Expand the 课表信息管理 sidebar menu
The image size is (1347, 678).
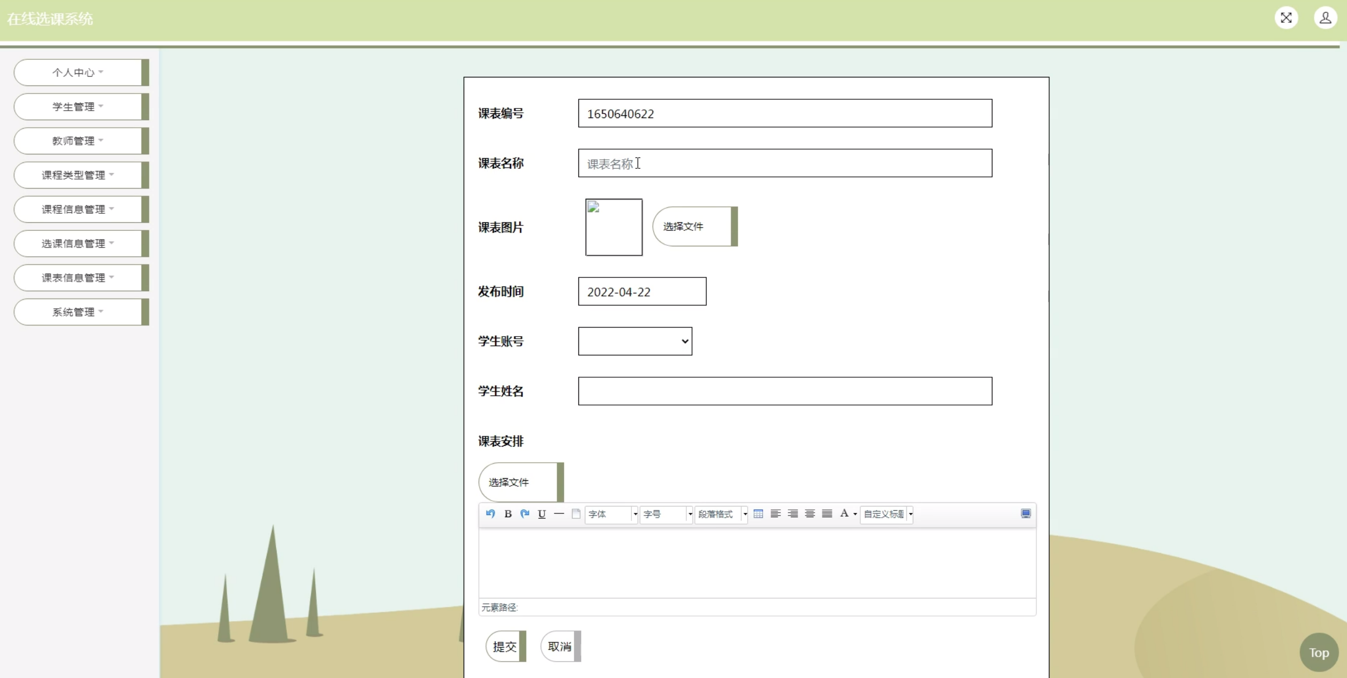(77, 278)
